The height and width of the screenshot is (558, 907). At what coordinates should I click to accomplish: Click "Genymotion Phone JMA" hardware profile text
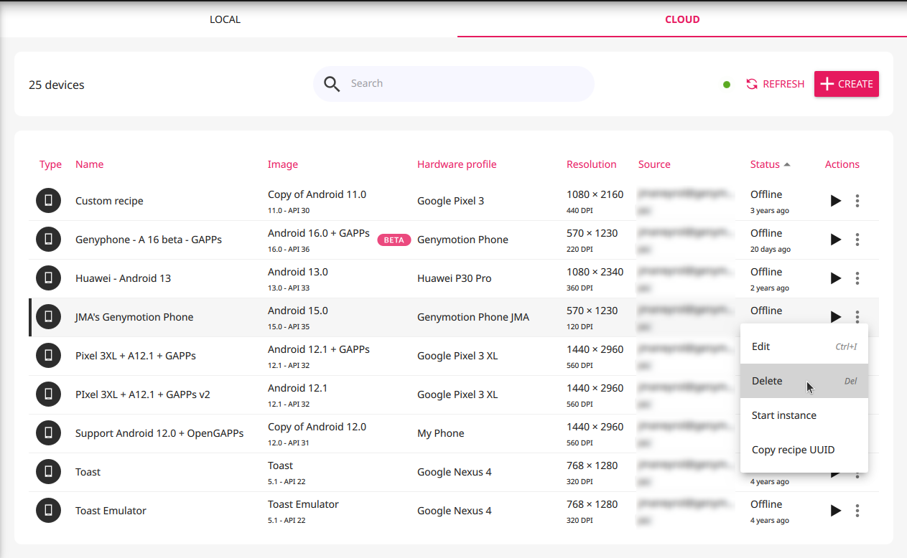[473, 317]
